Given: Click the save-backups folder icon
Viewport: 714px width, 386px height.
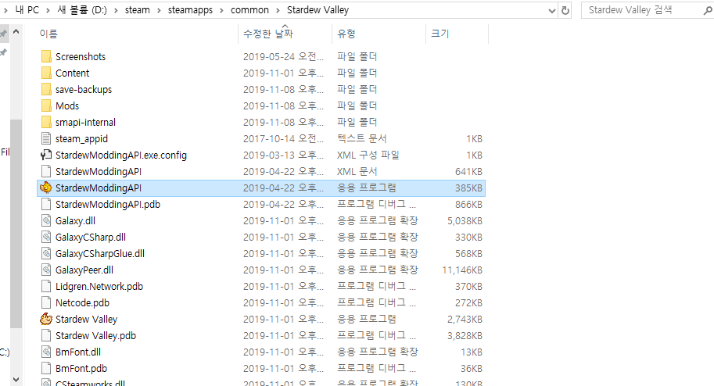Looking at the screenshot, I should (x=46, y=89).
